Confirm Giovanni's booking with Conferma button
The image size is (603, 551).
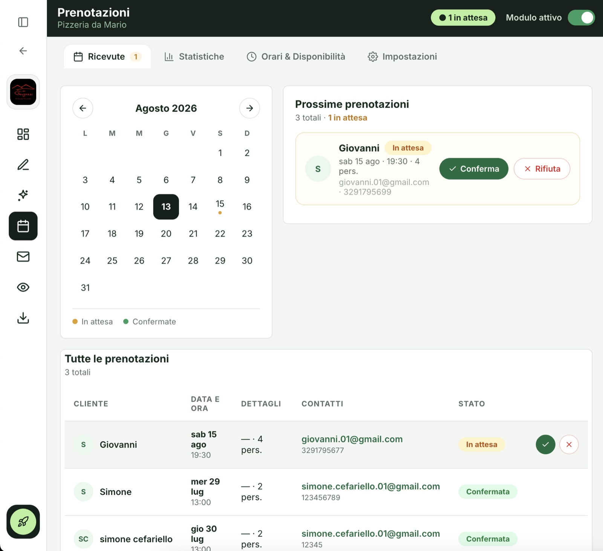coord(474,169)
